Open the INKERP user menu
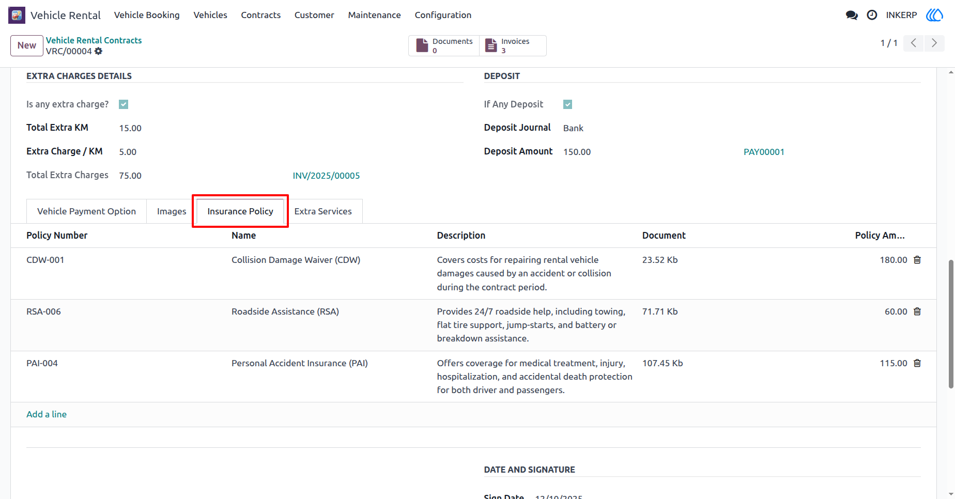The width and height of the screenshot is (955, 499). tap(901, 15)
